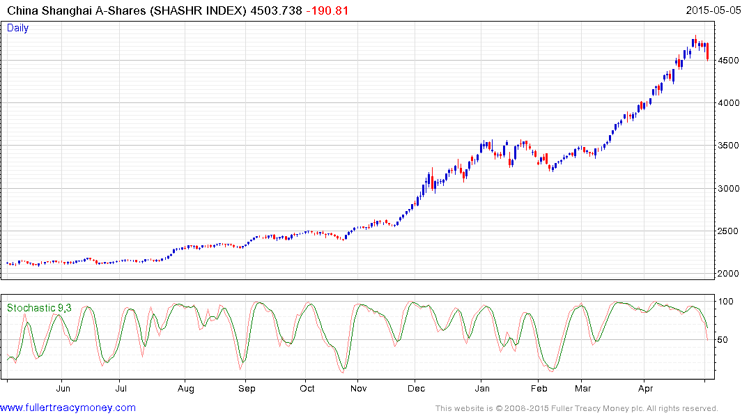
Task: Click the 50 stochastic axis label
Action: 723,340
